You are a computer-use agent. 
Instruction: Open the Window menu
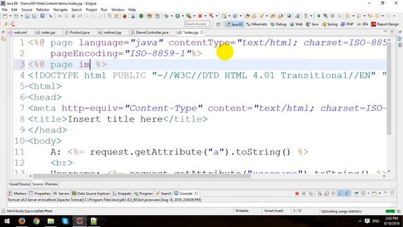118,9
